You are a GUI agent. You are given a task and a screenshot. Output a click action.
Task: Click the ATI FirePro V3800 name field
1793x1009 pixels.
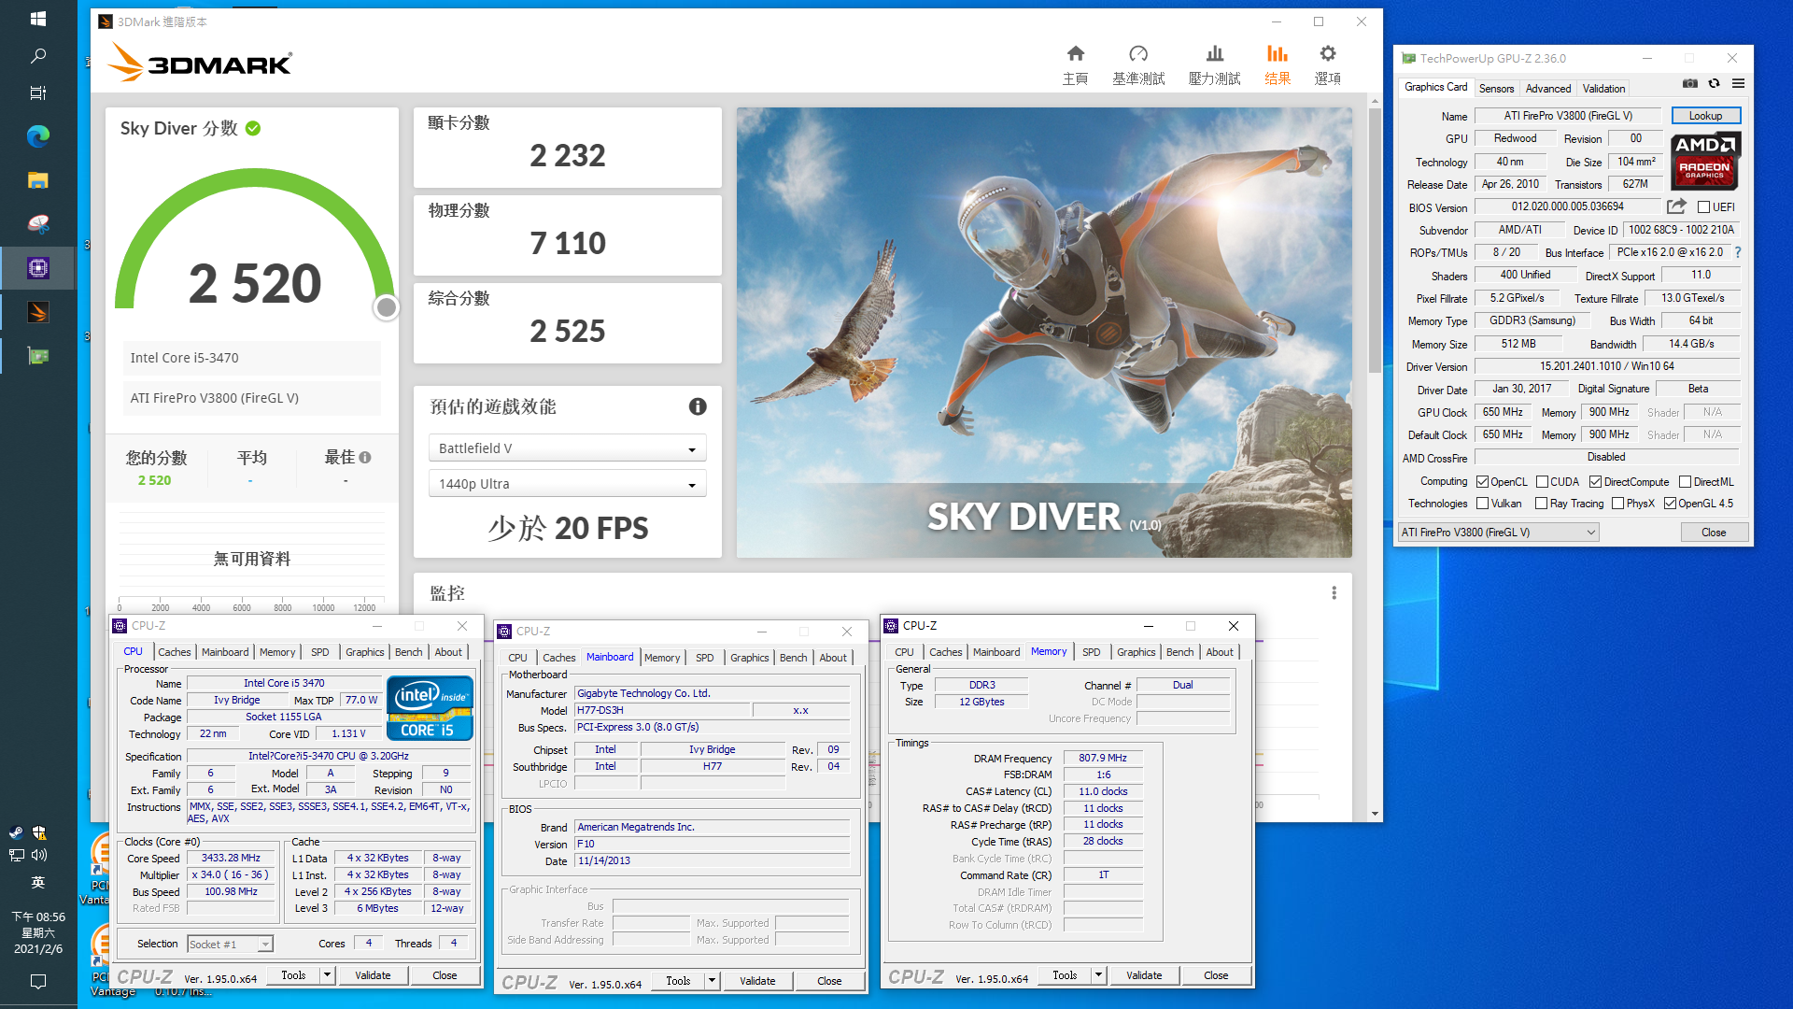coord(1568,116)
